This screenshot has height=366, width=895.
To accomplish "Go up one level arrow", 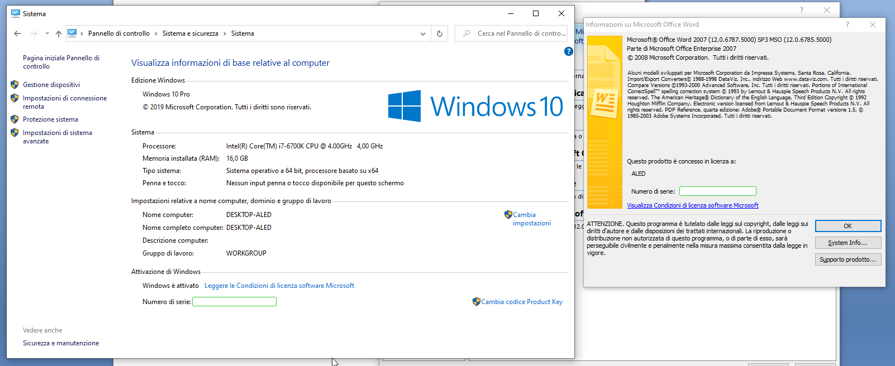I will [x=59, y=33].
